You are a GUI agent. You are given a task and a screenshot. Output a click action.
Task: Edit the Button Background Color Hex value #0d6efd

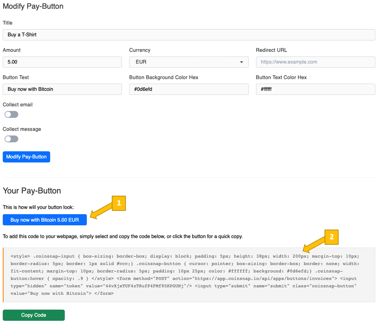[x=189, y=89]
